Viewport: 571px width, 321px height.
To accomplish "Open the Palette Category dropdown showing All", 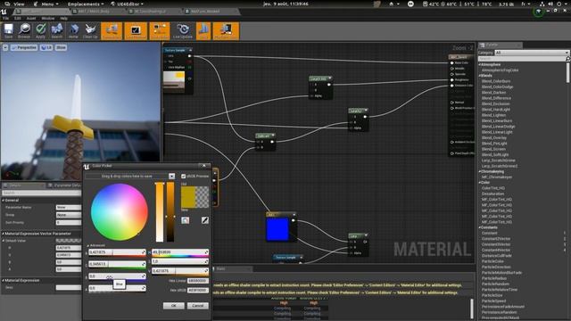I will pyautogui.click(x=532, y=53).
